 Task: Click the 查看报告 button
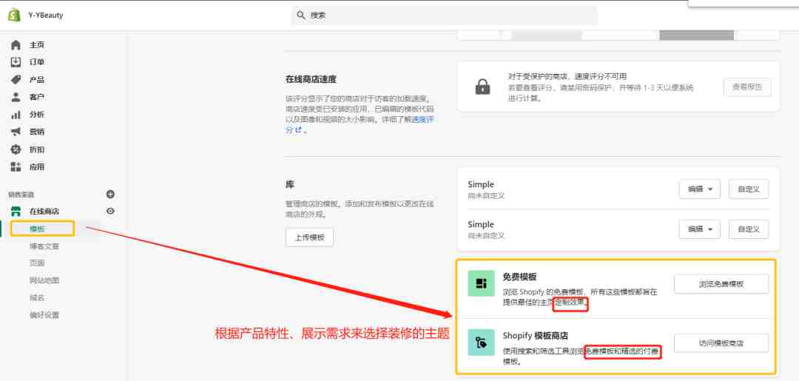click(747, 87)
